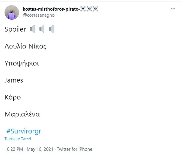Click the May 10, 2021 date
Screen dimensions: 182x155
(x=40, y=149)
